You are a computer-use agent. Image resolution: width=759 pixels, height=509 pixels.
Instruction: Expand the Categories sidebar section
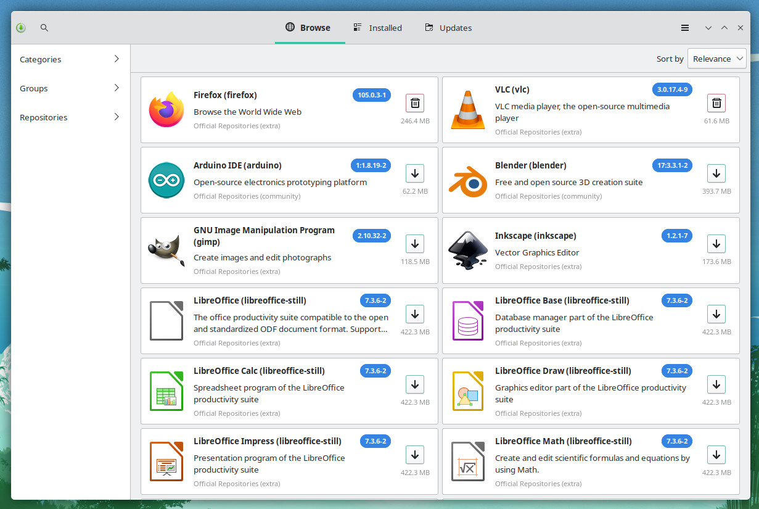[70, 59]
